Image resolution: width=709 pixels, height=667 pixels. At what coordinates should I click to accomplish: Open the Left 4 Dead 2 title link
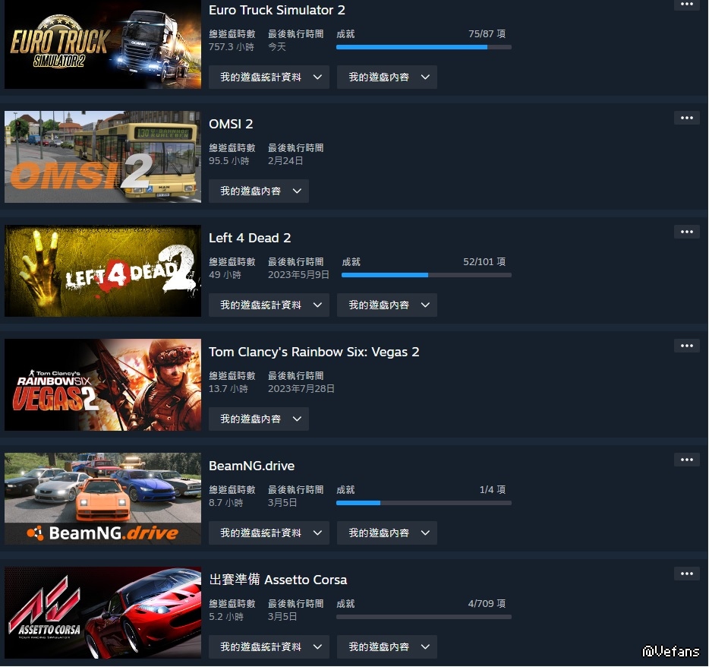[x=250, y=238]
